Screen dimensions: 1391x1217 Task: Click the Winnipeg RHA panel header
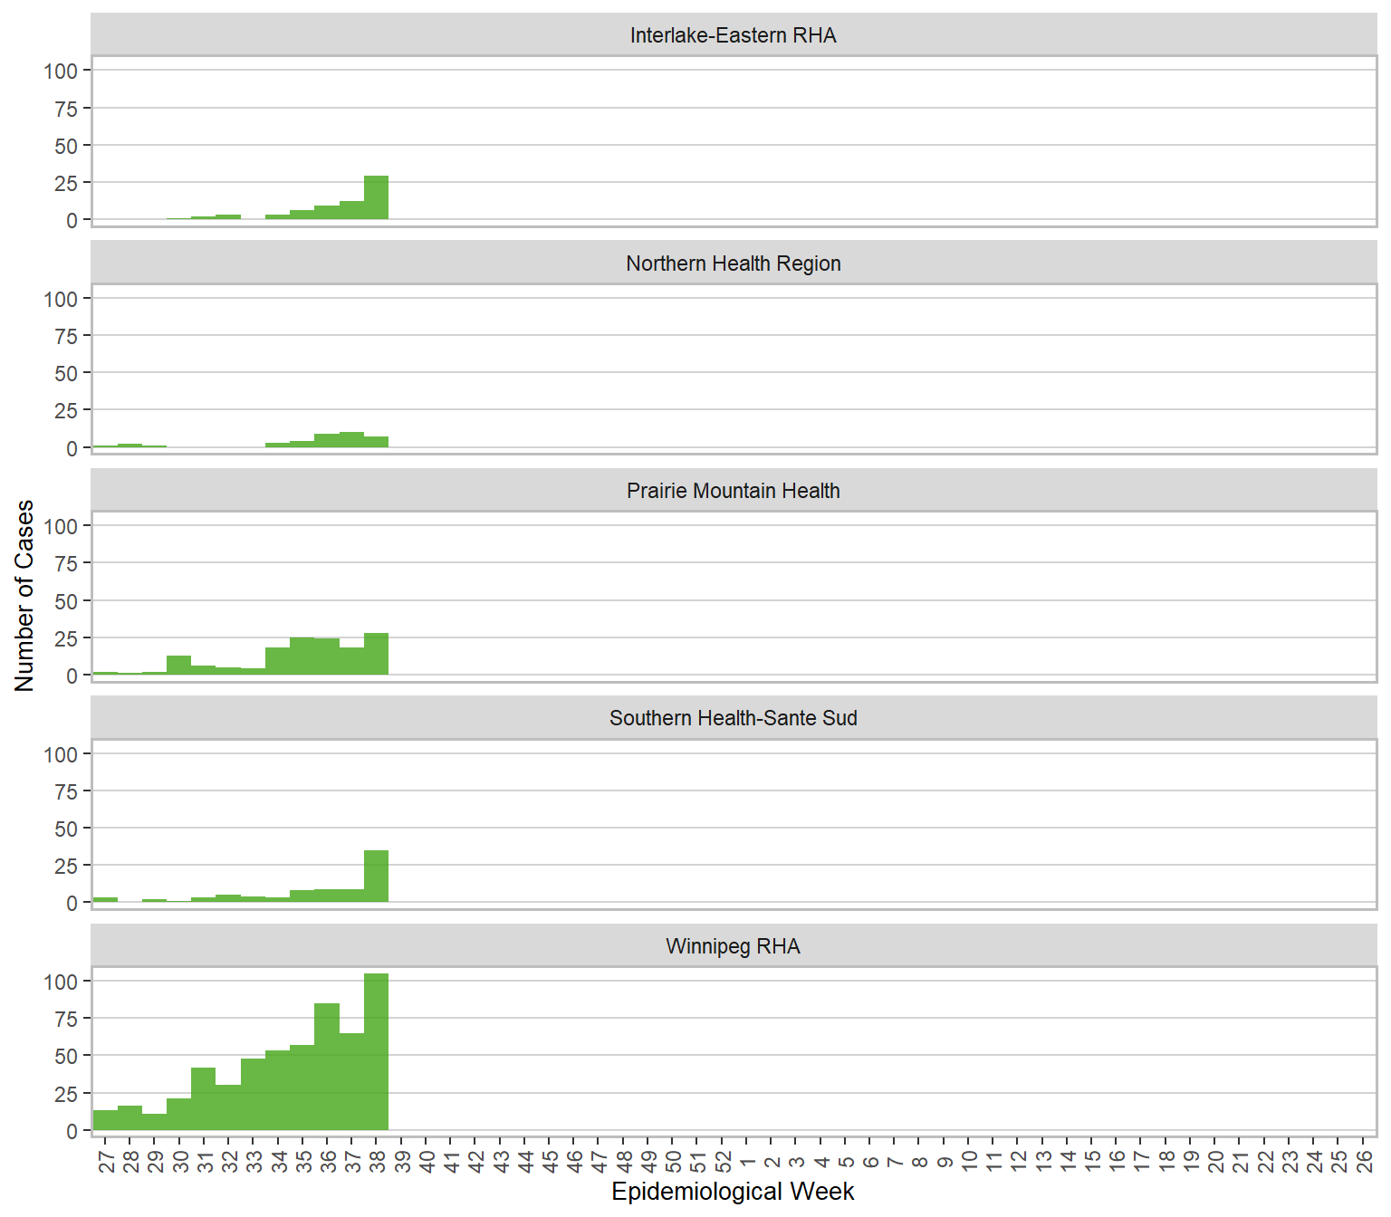733,946
